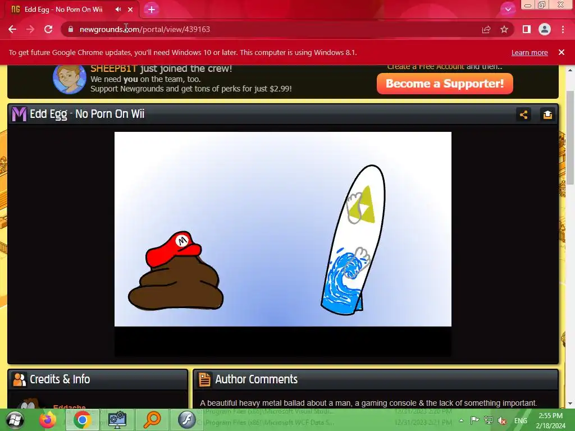The image size is (575, 431).
Task: Click the Action Center flag icon
Action: (x=474, y=420)
